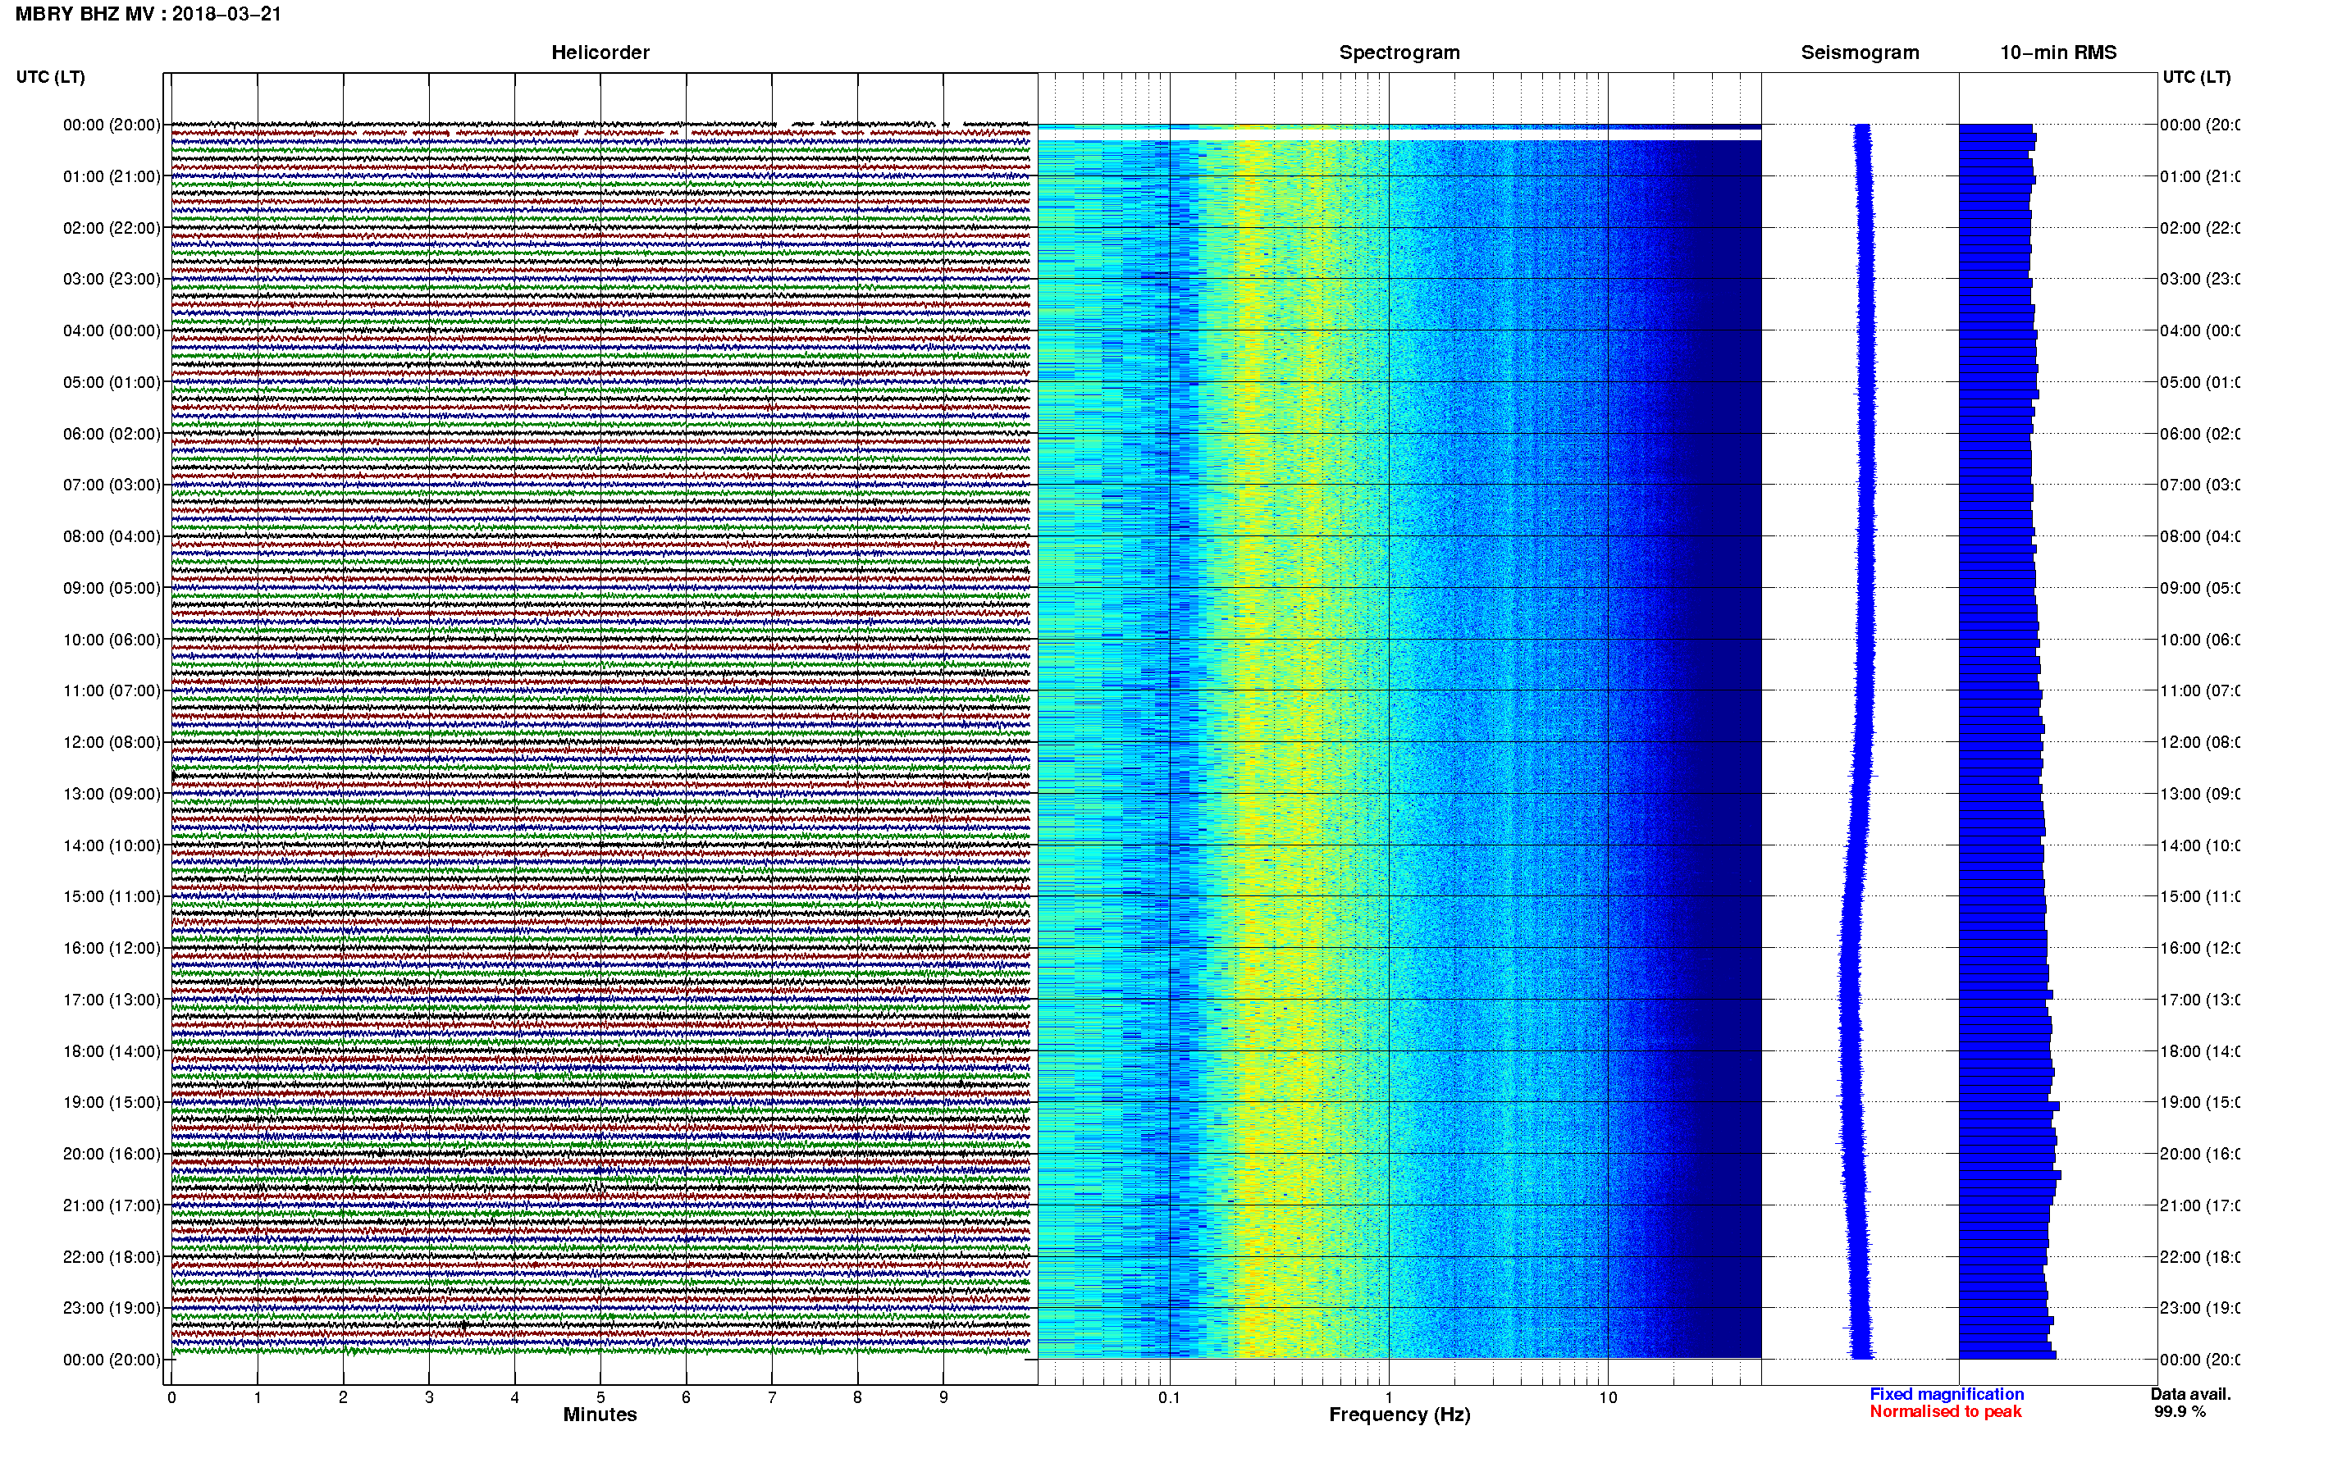2333x1458 pixels.
Task: Click left time label 15:00 (11:00)
Action: 112,895
